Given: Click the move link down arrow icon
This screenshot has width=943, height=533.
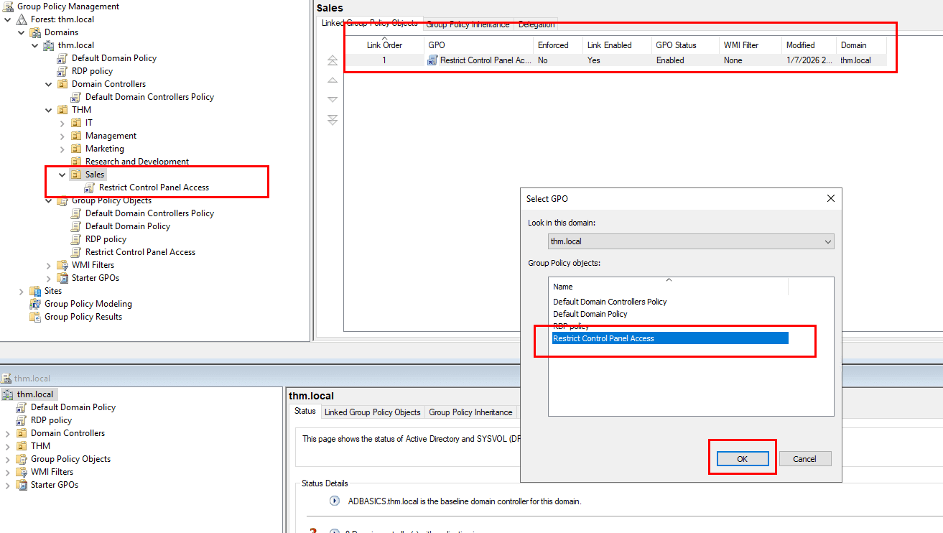Looking at the screenshot, I should (x=332, y=100).
